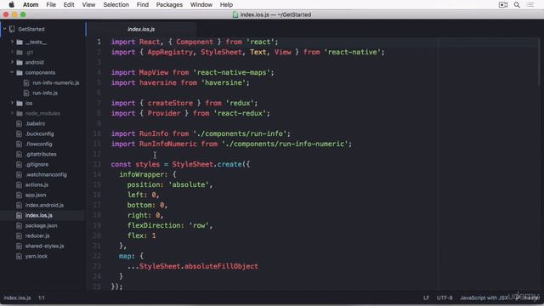Click the file icon beside app.json
The width and height of the screenshot is (544, 306).
[x=19, y=195]
